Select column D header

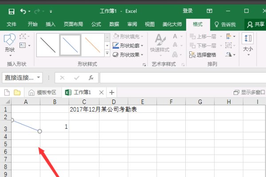pyautogui.click(x=113, y=102)
